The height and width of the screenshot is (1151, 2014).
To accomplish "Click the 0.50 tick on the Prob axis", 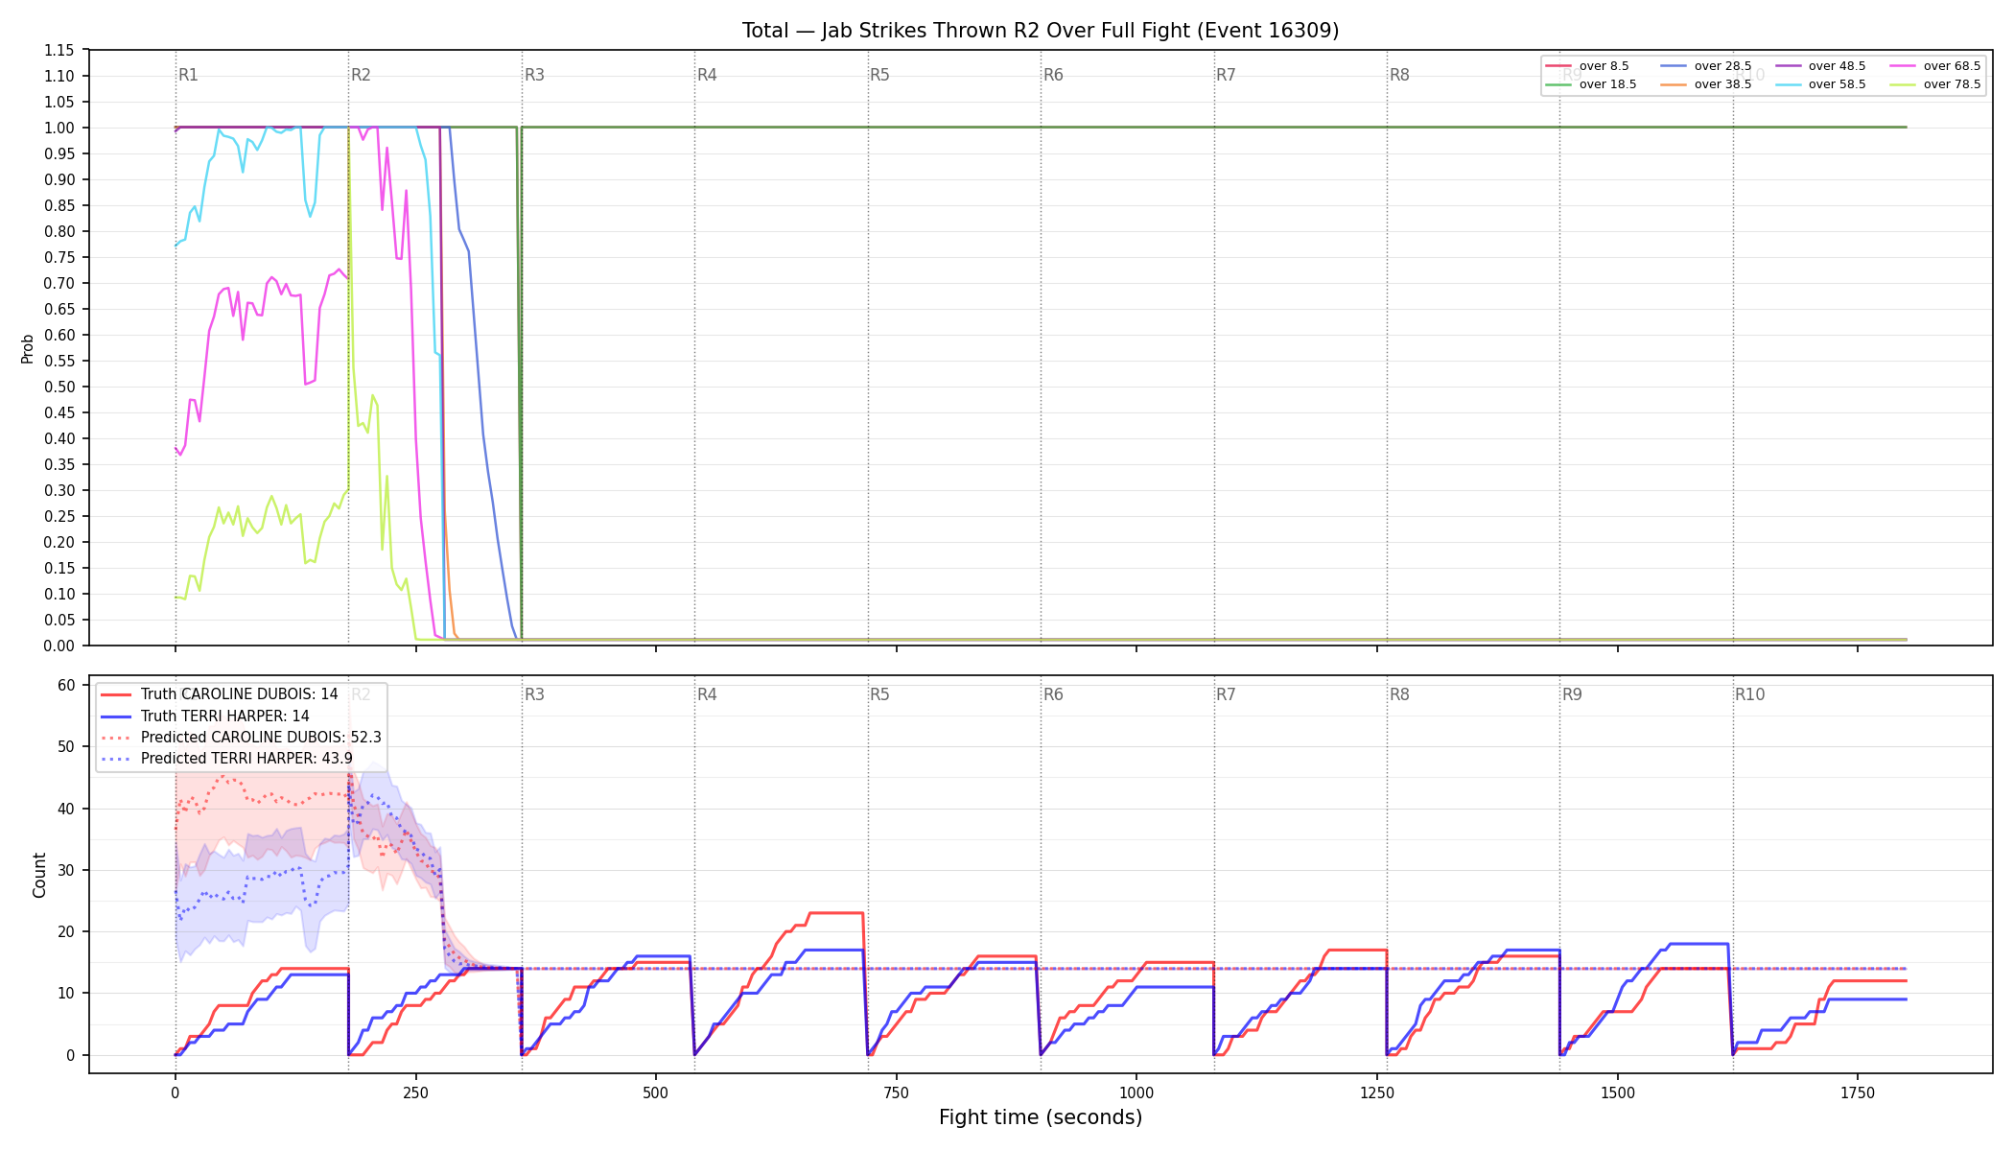I will tap(59, 387).
